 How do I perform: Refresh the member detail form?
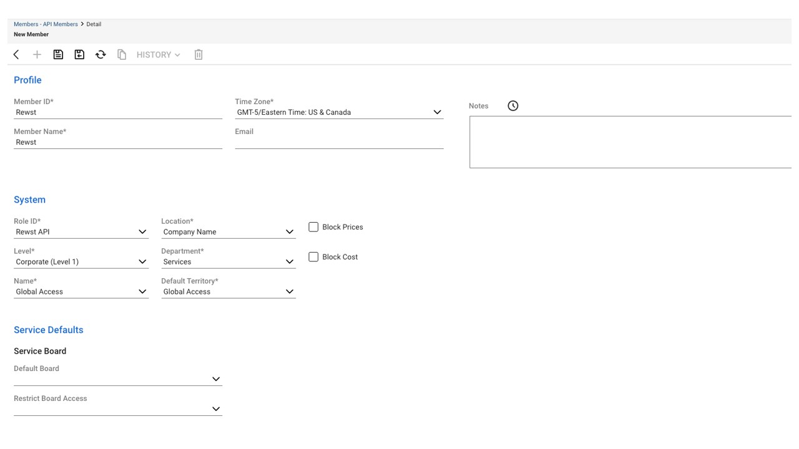click(x=100, y=54)
